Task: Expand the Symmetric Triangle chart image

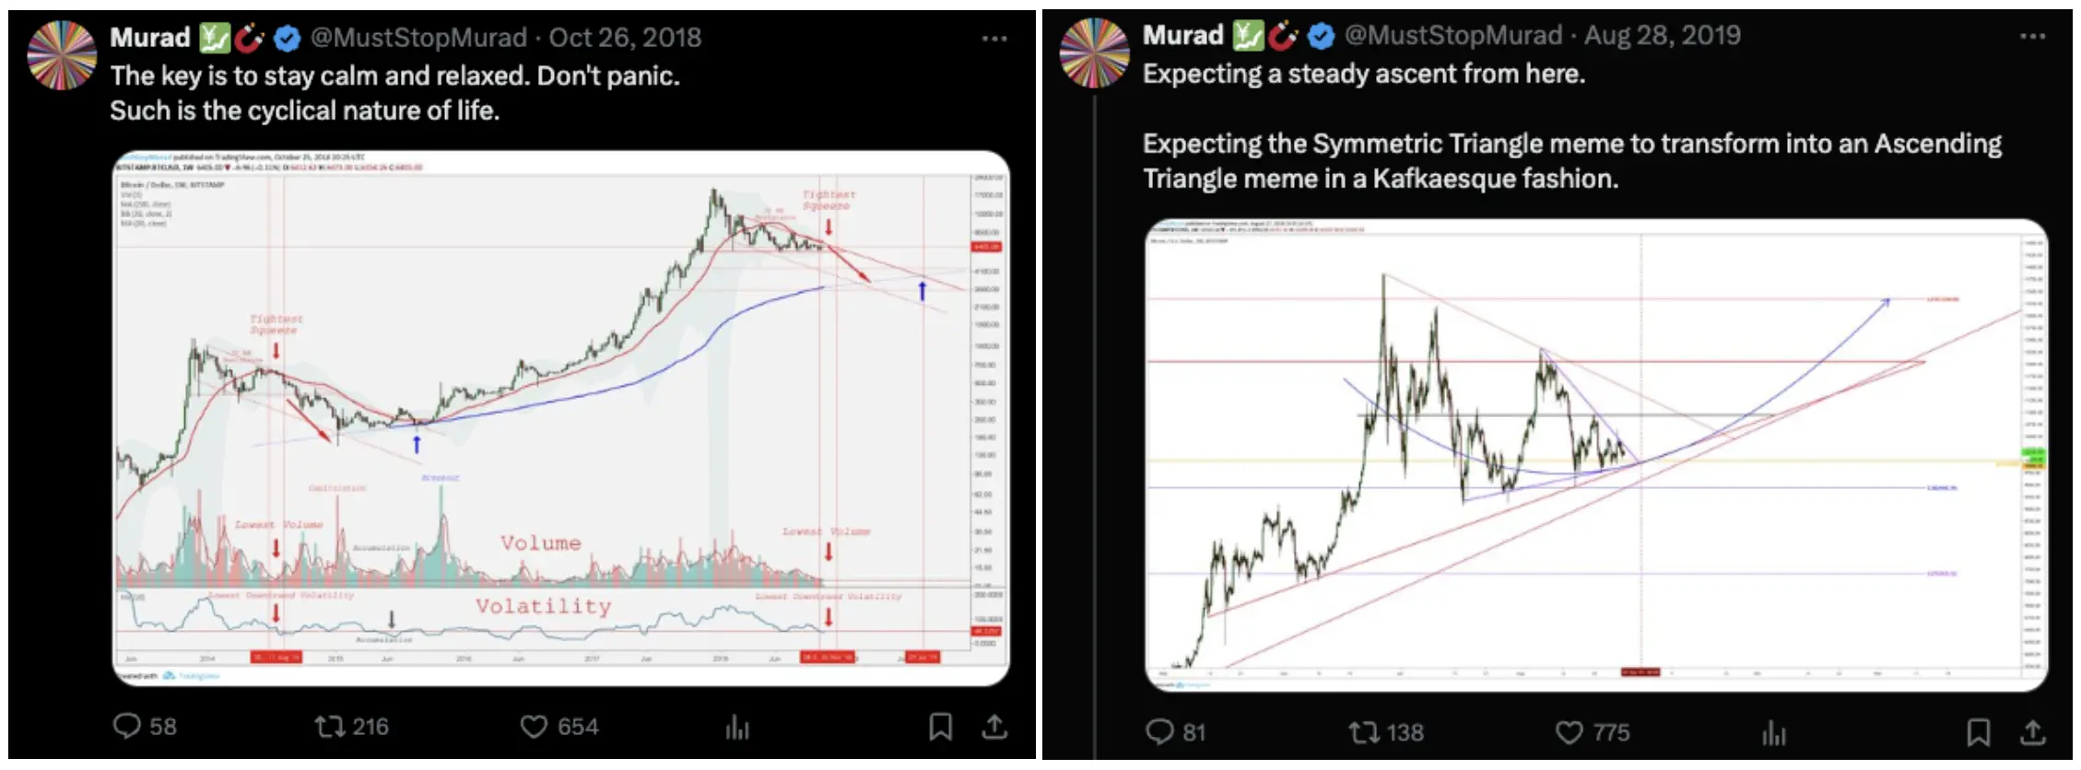Action: pyautogui.click(x=1595, y=455)
